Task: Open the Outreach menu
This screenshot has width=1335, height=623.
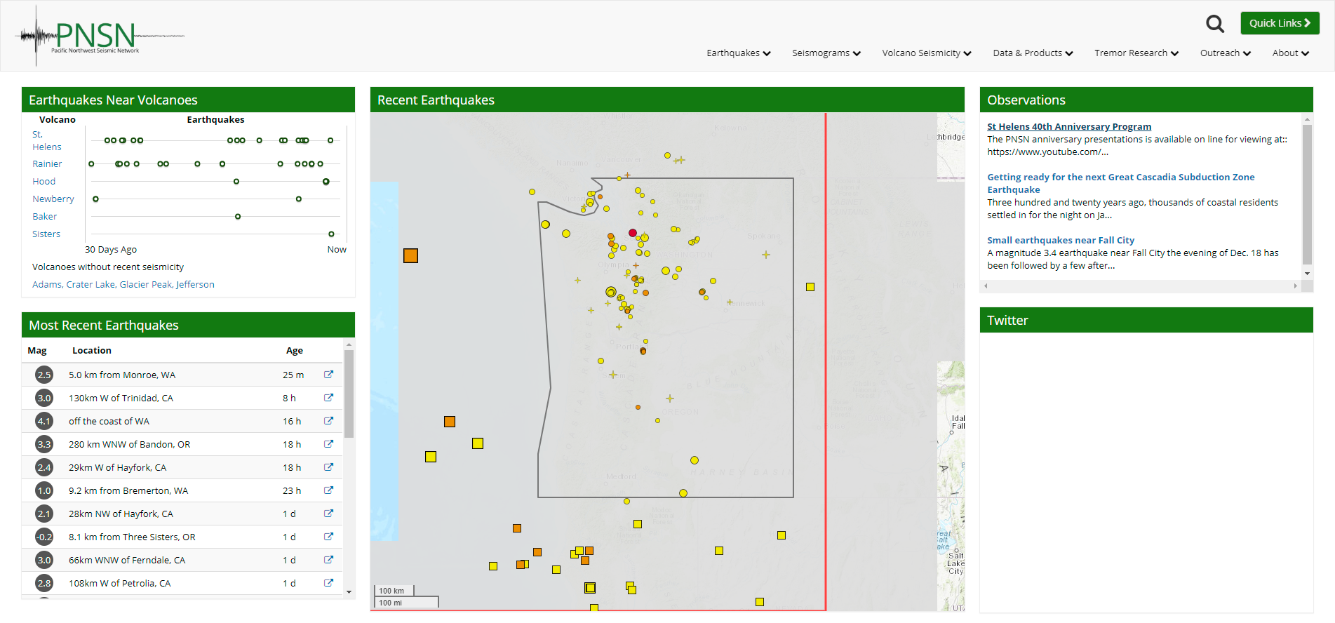Action: tap(1225, 53)
